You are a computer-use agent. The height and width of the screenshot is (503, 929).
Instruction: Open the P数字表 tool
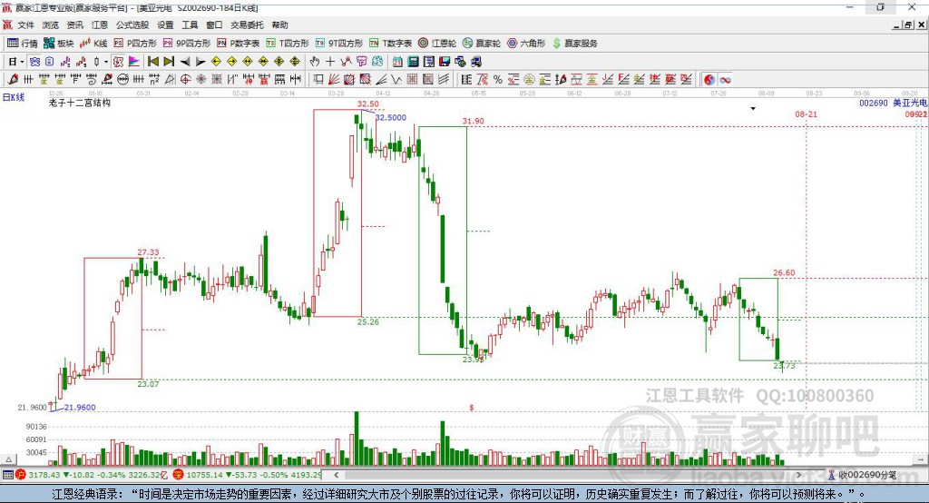pyautogui.click(x=239, y=44)
